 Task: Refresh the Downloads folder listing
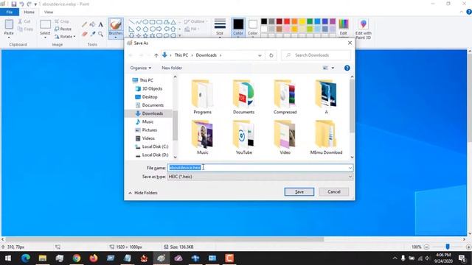(x=271, y=55)
